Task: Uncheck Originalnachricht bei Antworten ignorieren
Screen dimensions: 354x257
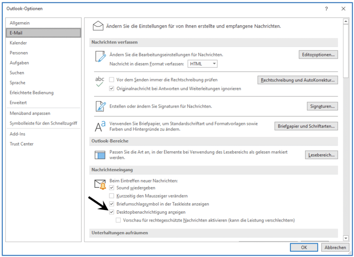Action: [x=112, y=89]
